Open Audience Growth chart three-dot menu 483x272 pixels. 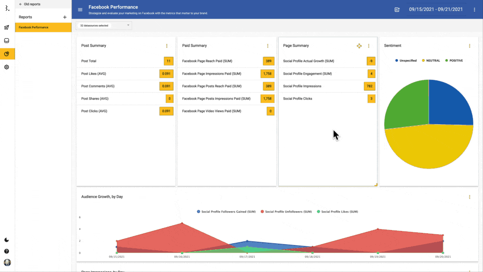[x=469, y=197]
